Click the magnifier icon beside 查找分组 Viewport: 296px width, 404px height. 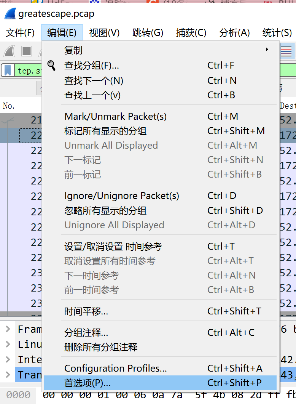pyautogui.click(x=51, y=66)
